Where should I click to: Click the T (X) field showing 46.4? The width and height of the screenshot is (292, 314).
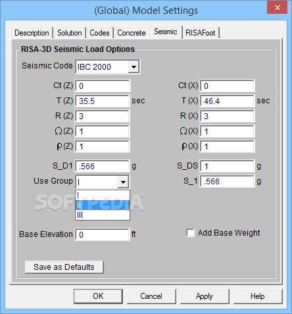click(x=227, y=101)
